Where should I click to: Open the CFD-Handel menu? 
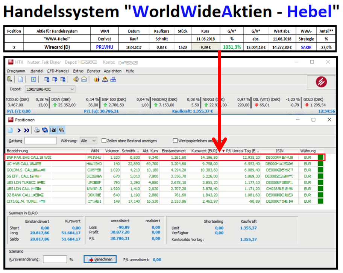tap(58, 71)
